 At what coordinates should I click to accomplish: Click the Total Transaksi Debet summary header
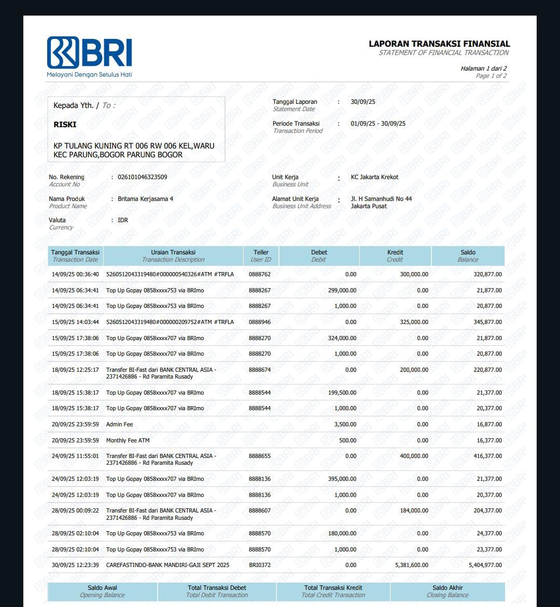(x=217, y=591)
